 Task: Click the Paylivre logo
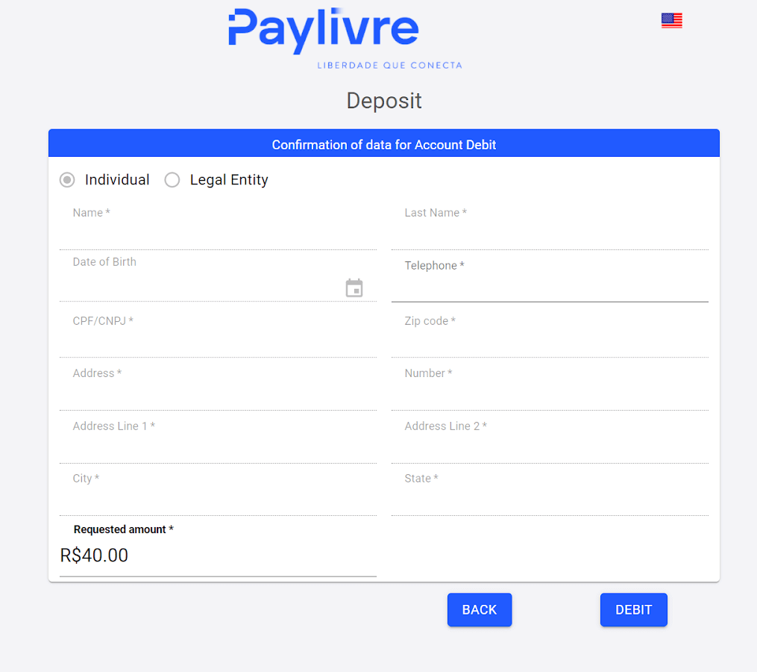coord(324,31)
